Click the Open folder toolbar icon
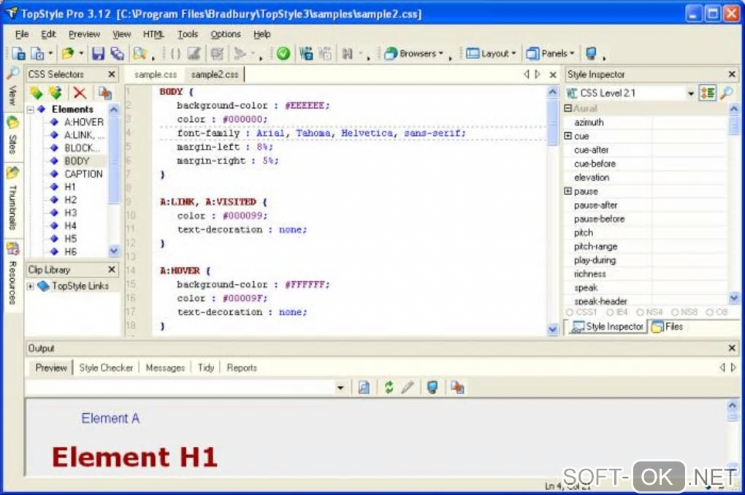Image resolution: width=745 pixels, height=495 pixels. [68, 54]
